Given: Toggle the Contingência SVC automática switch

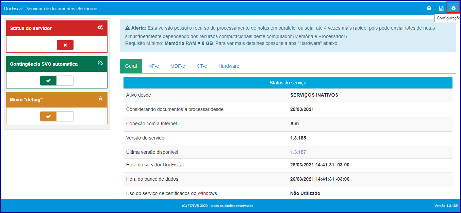Looking at the screenshot, I should (57, 81).
